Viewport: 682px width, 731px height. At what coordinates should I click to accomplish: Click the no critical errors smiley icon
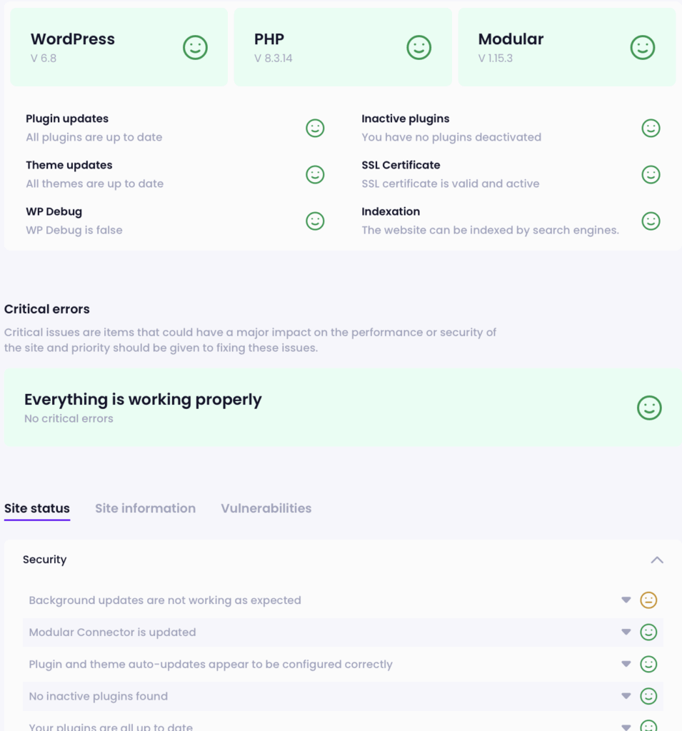[649, 408]
